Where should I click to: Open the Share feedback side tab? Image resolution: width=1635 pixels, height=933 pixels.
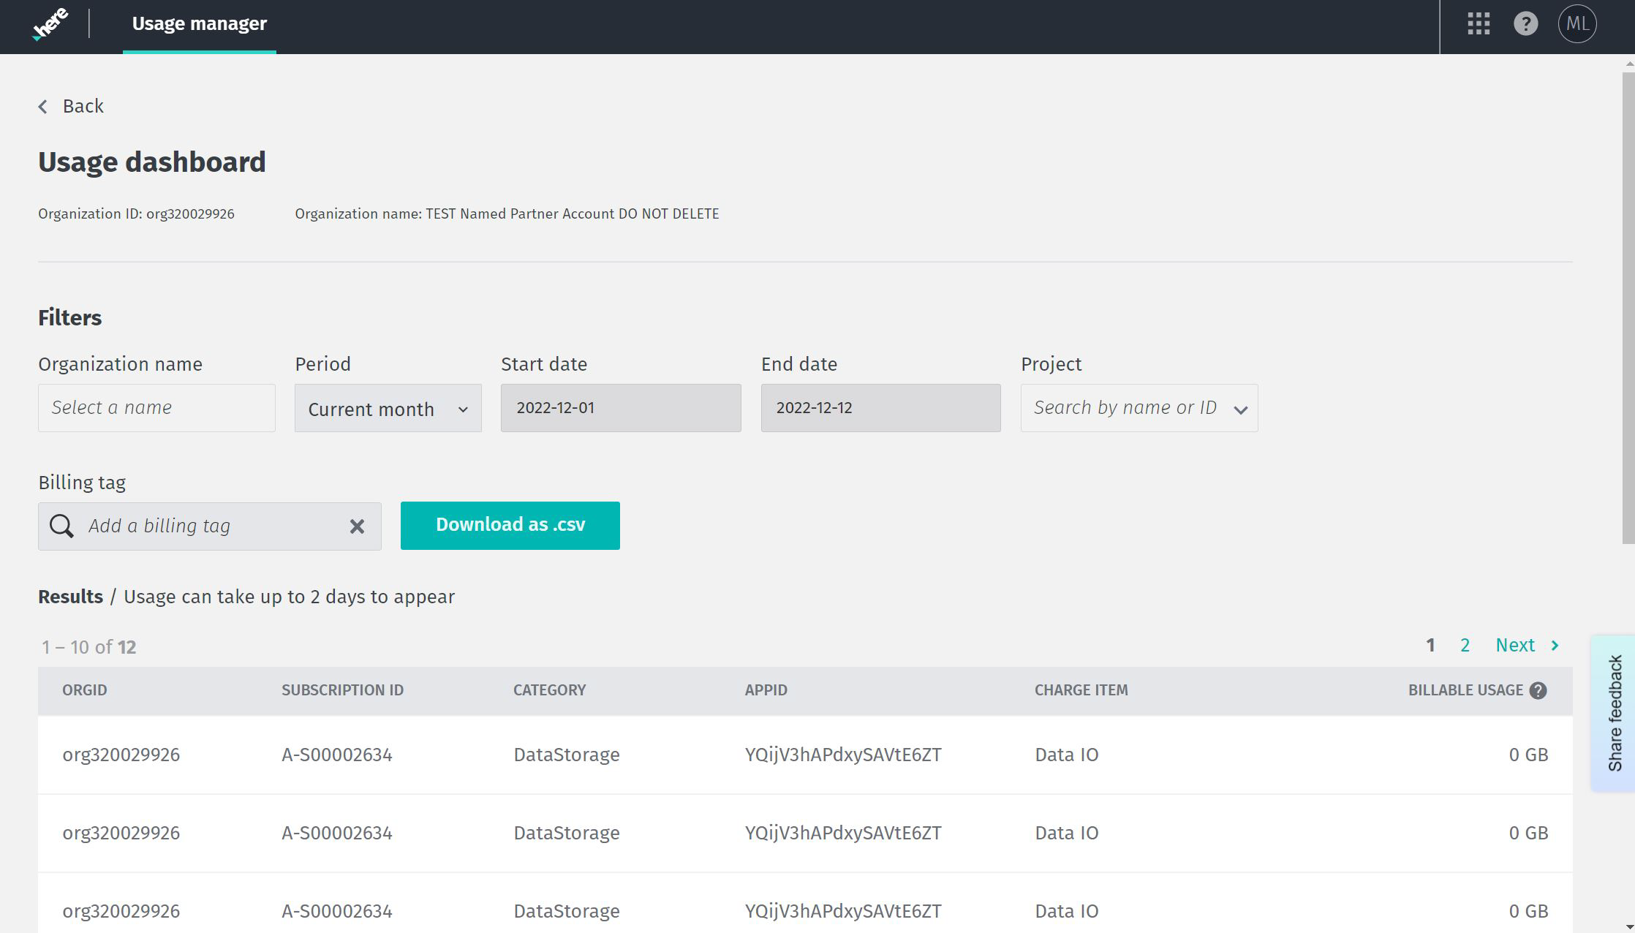[x=1615, y=713]
